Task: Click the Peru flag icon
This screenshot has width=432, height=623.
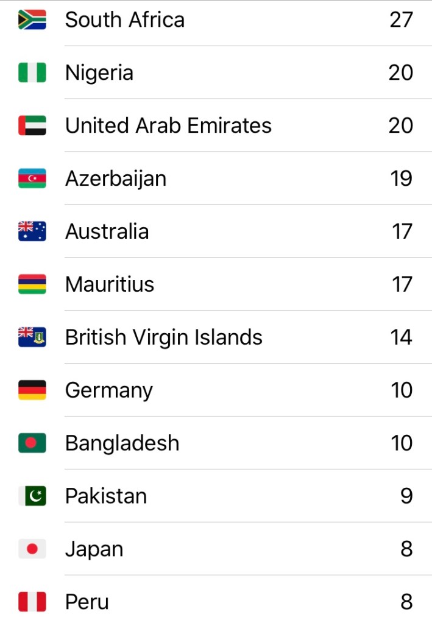Action: pyautogui.click(x=32, y=602)
